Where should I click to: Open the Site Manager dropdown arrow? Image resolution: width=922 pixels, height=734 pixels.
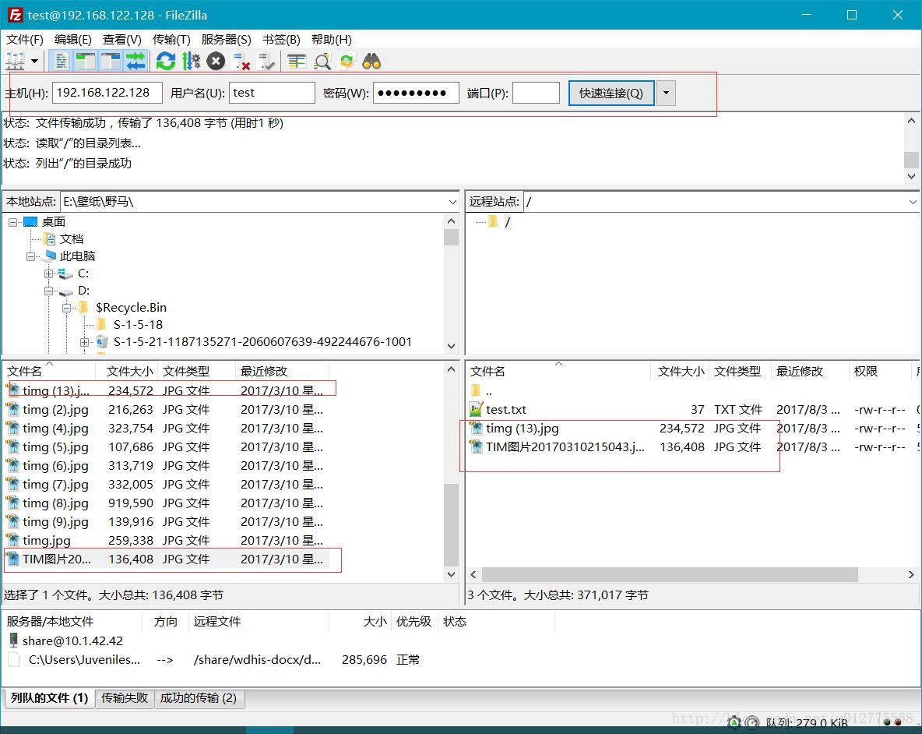click(35, 61)
